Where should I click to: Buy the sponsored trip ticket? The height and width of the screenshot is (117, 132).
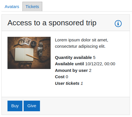(15, 106)
